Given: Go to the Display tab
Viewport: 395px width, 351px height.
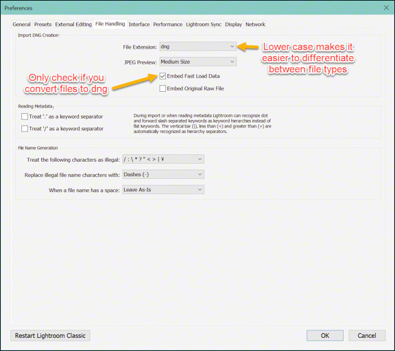Looking at the screenshot, I should point(233,25).
